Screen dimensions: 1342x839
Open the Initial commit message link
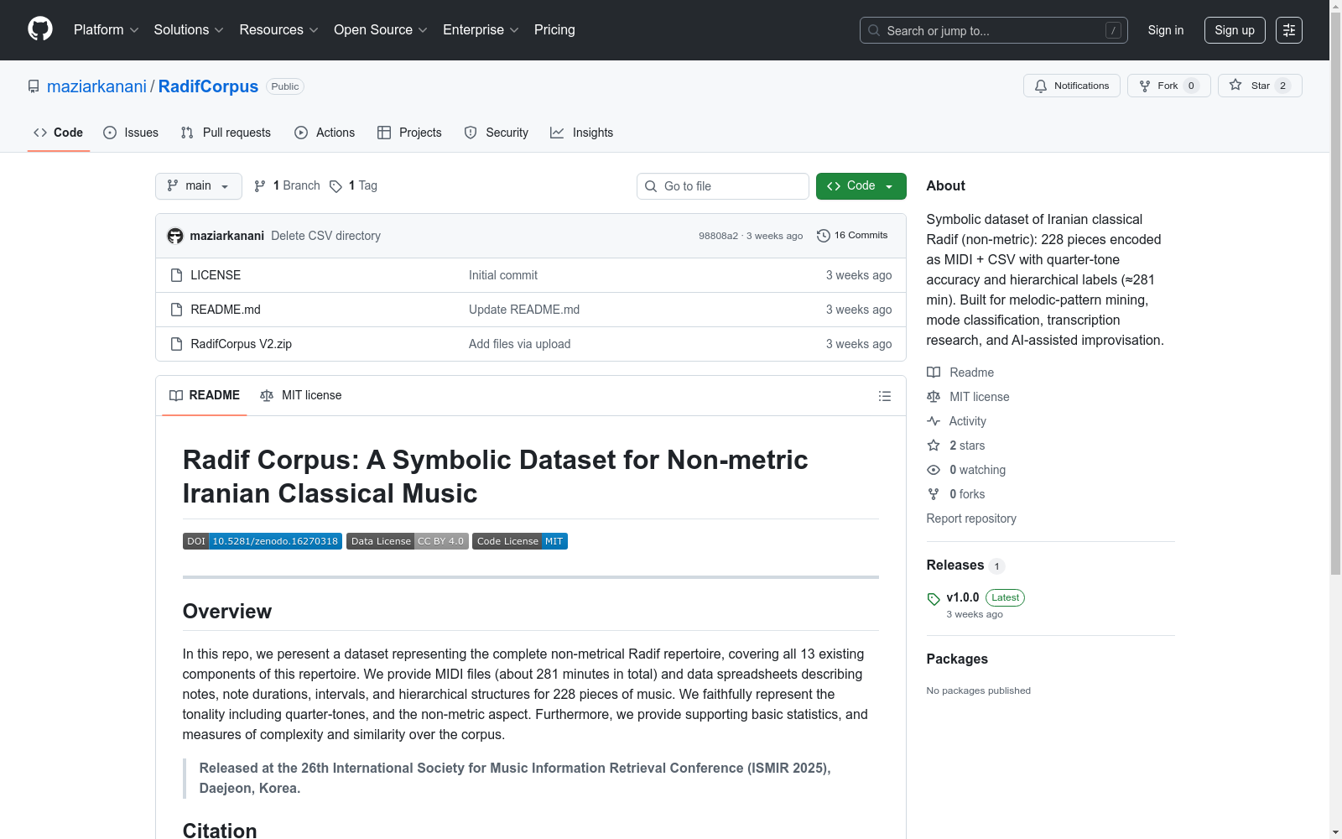point(503,275)
